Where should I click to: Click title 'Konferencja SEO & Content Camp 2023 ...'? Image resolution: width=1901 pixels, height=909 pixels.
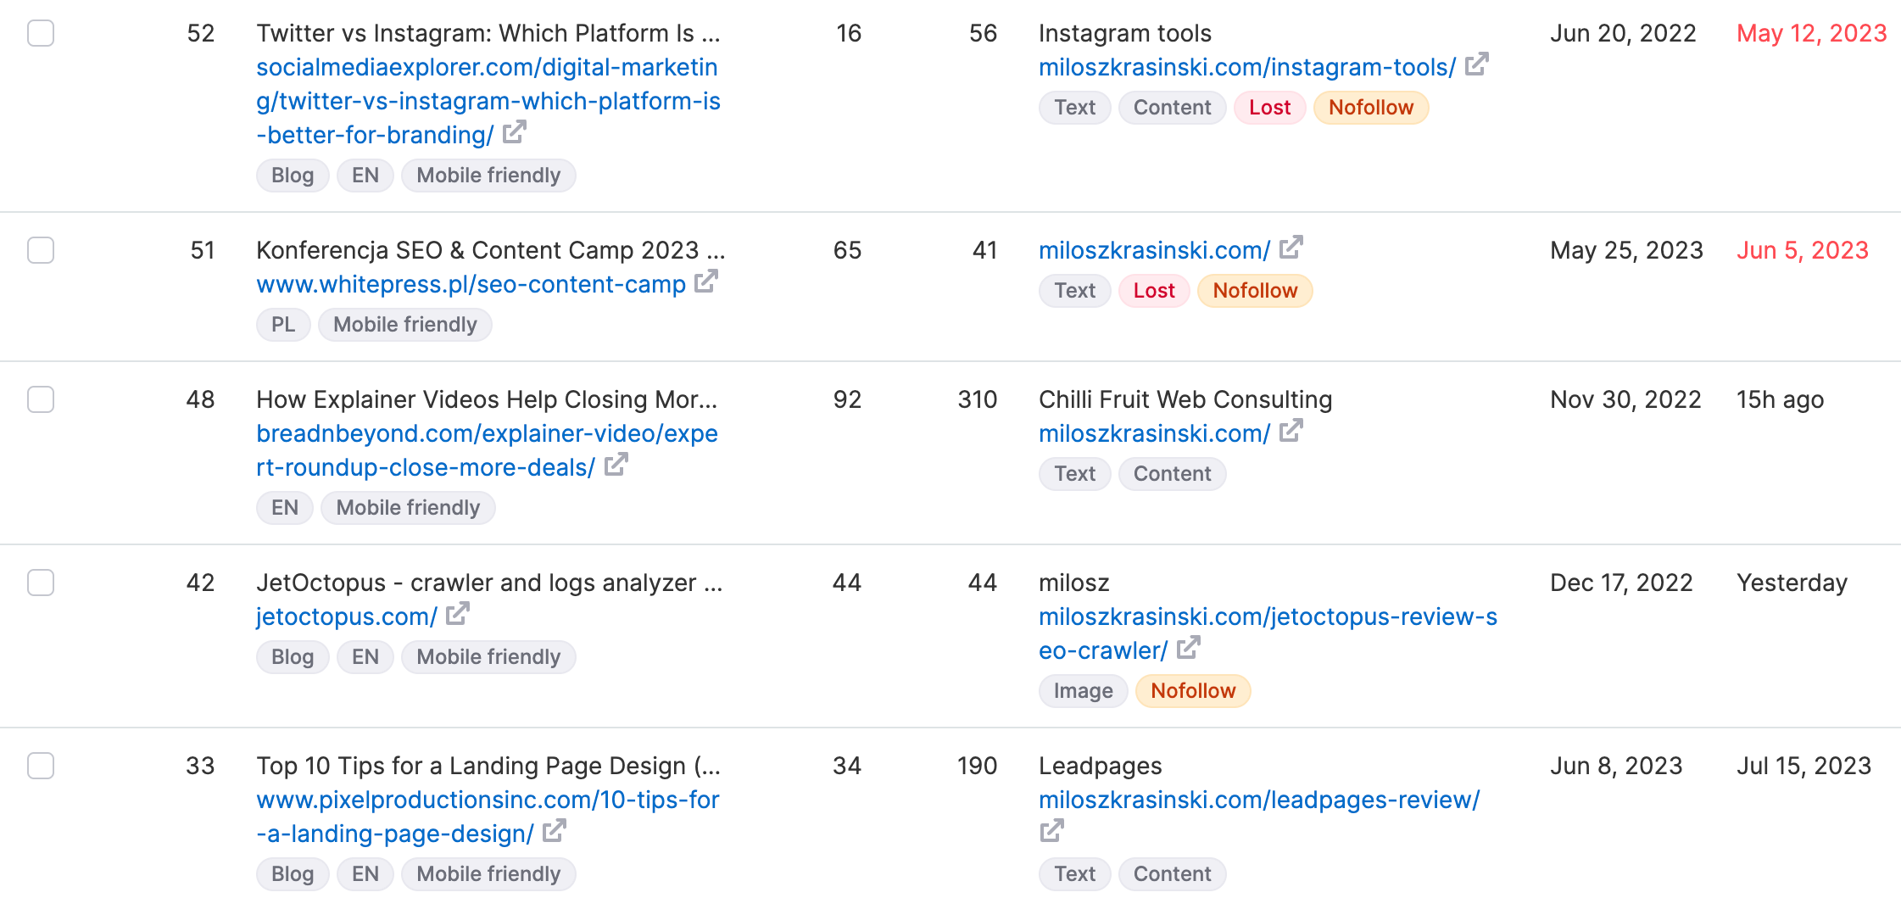[x=491, y=250]
